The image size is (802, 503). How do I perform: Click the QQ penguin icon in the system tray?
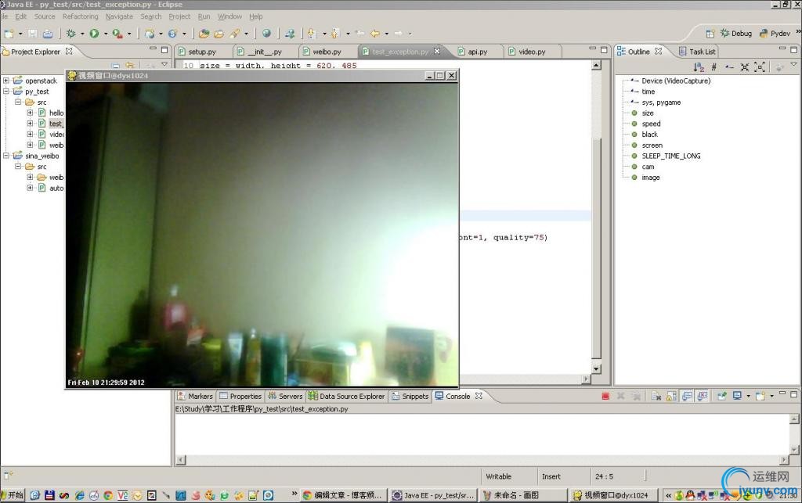point(689,495)
